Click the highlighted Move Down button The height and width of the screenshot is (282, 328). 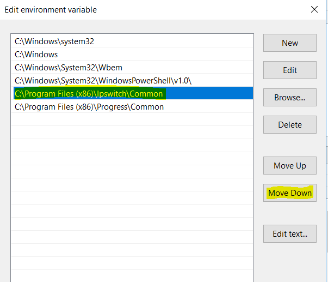289,193
